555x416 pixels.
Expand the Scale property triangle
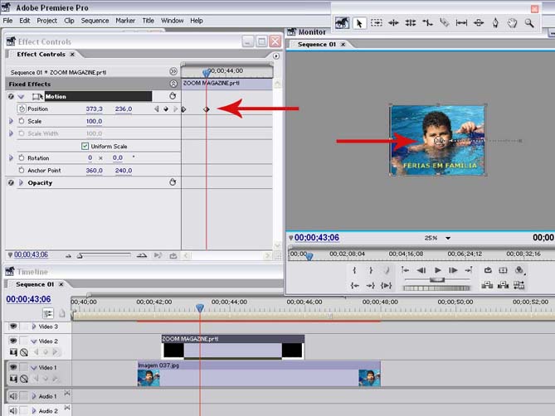coord(12,121)
